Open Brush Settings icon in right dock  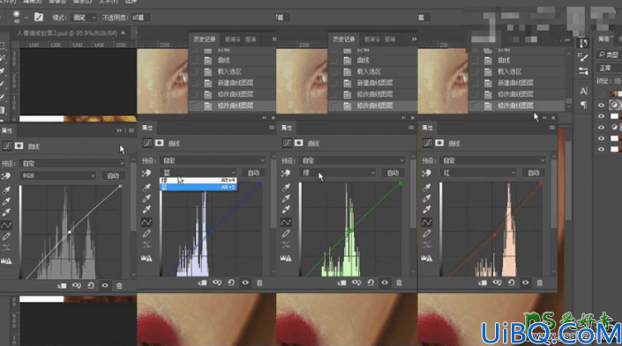coord(583,57)
